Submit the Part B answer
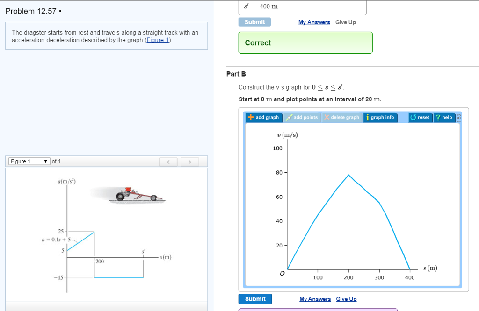This screenshot has width=479, height=311. pos(255,299)
